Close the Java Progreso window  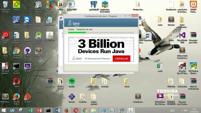(135, 16)
